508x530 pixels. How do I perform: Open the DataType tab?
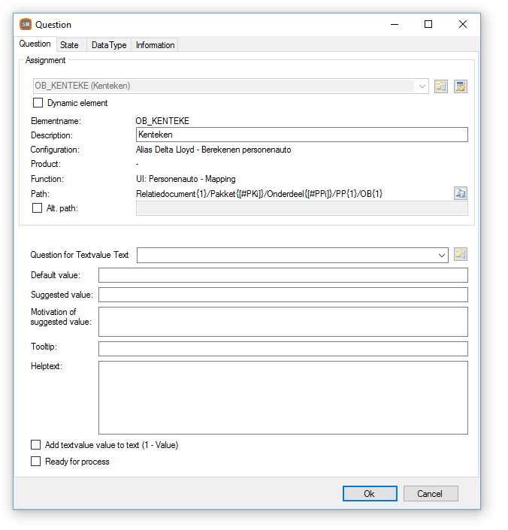click(109, 45)
